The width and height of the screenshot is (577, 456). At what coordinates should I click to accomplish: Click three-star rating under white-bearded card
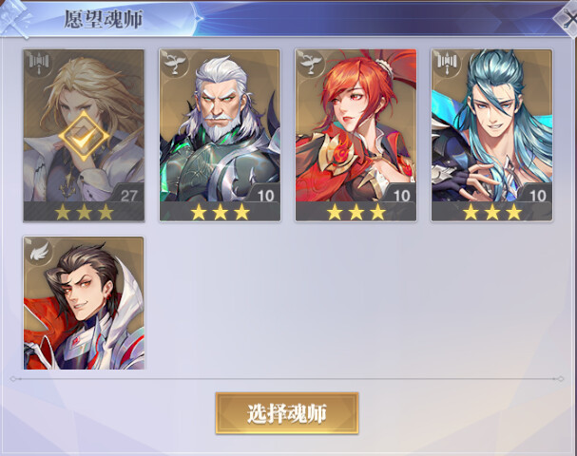pyautogui.click(x=220, y=212)
